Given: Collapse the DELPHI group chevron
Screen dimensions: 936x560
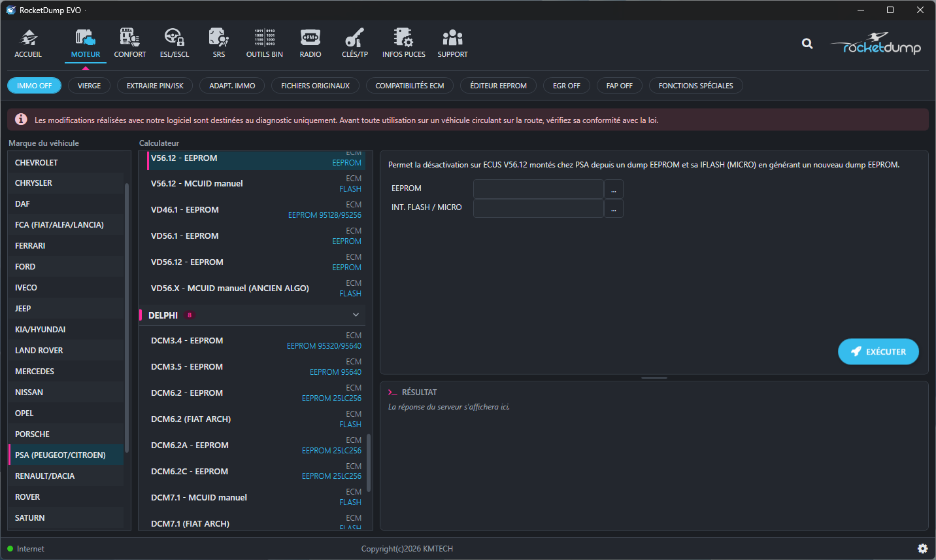Looking at the screenshot, I should pyautogui.click(x=356, y=315).
